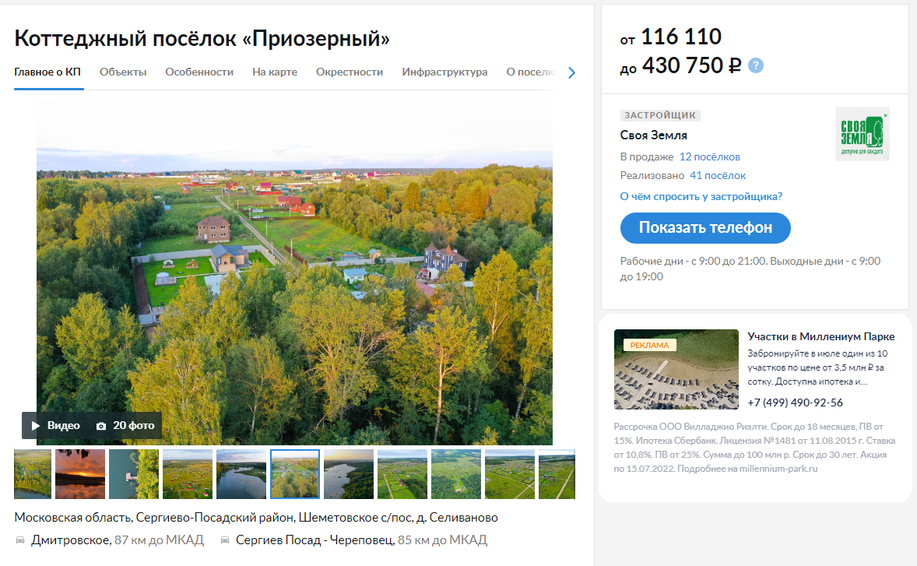Expand more tabs with the right chevron arrow

571,72
